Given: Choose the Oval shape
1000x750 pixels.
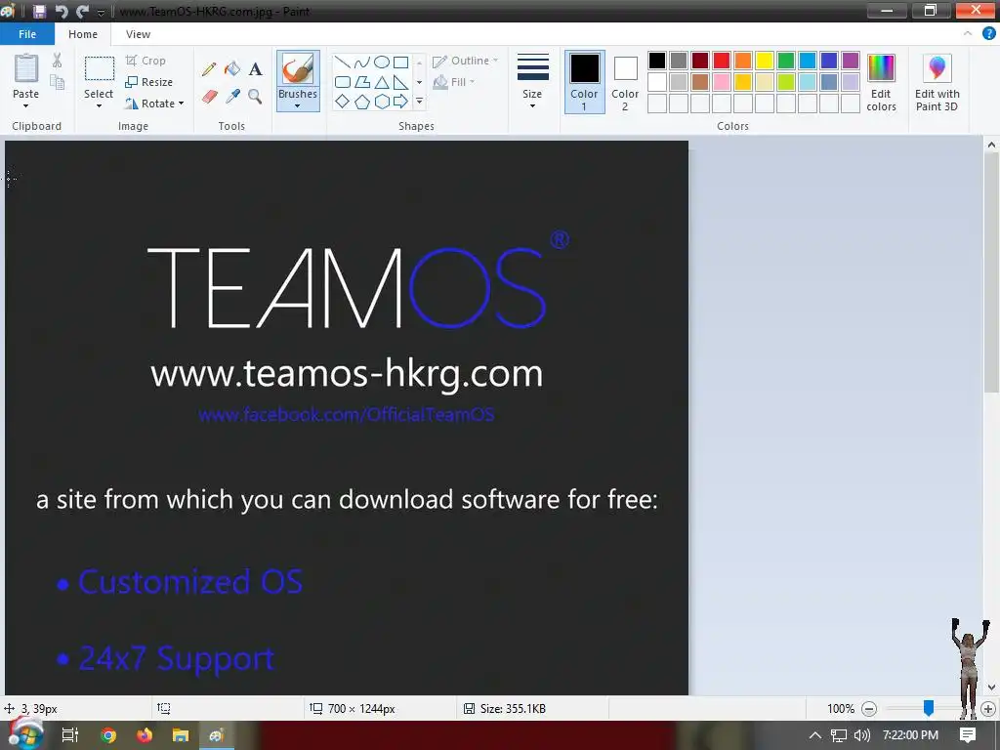Looking at the screenshot, I should point(382,62).
